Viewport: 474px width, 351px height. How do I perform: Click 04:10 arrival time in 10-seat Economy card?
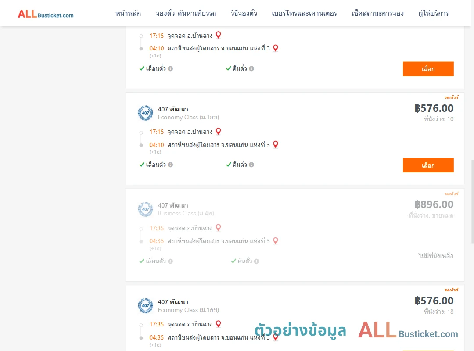coord(157,145)
